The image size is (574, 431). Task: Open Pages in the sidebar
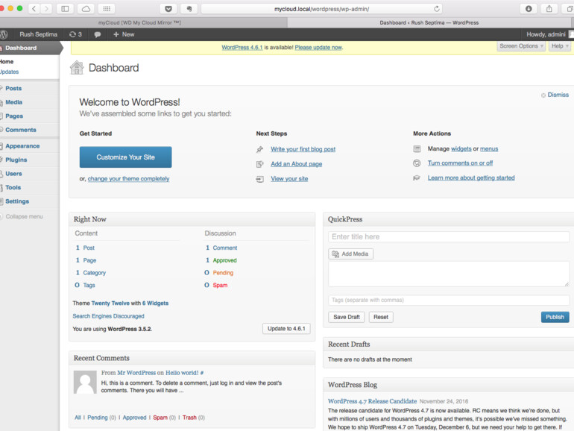(14, 116)
